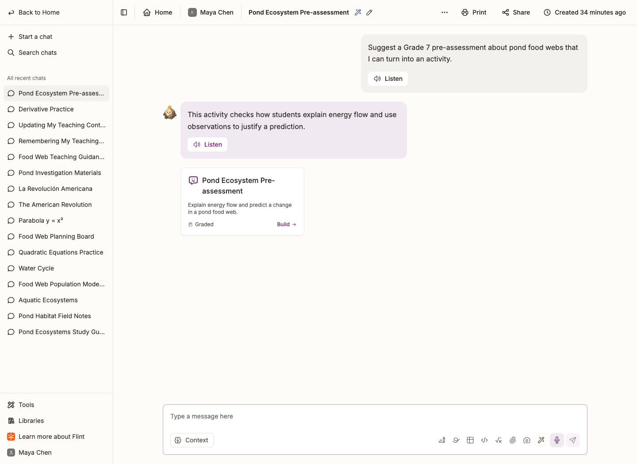
Task: Open Libraries in the sidebar
Action: pos(56,421)
